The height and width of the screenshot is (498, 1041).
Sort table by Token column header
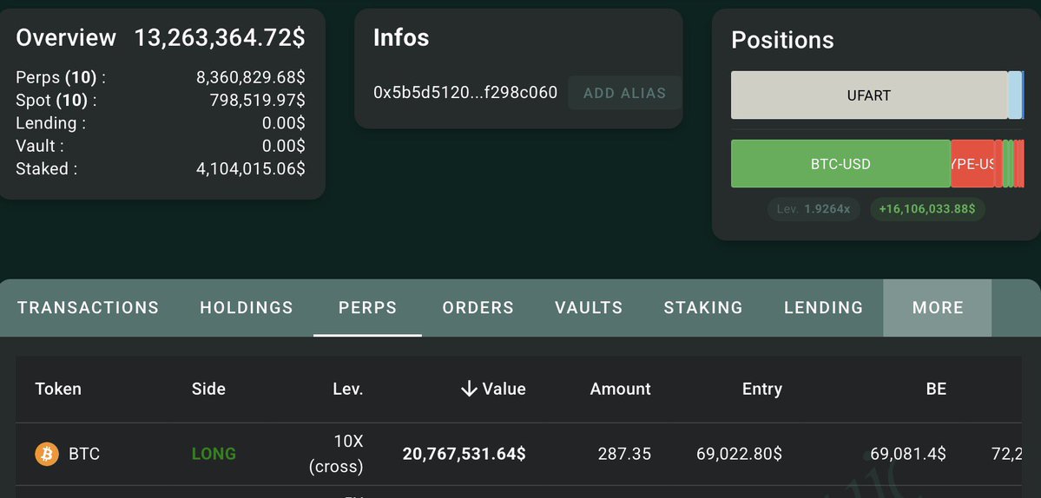(58, 389)
